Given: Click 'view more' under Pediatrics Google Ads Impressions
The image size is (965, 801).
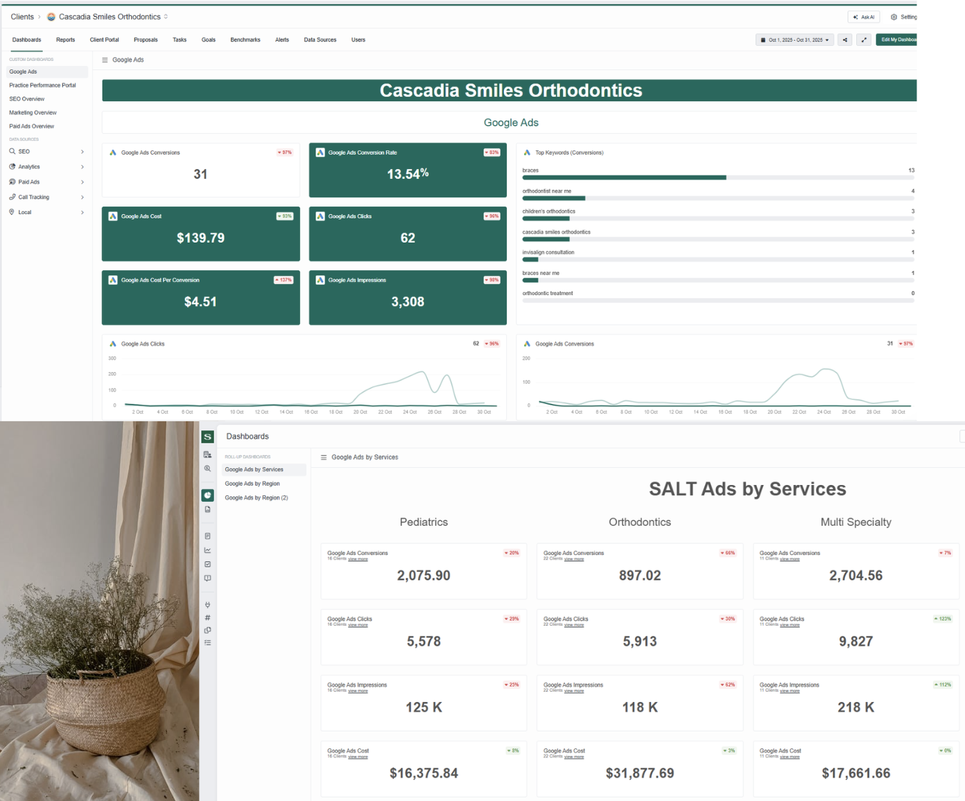Looking at the screenshot, I should click(358, 691).
